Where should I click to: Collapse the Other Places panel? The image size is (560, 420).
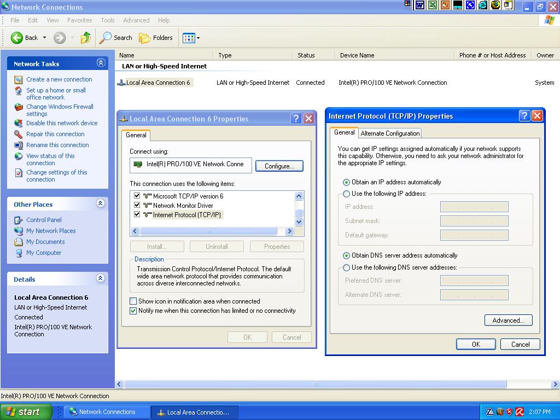101,203
